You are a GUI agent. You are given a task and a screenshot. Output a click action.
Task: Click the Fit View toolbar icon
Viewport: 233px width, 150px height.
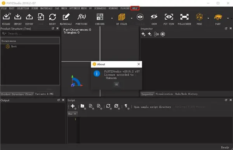[169, 17]
